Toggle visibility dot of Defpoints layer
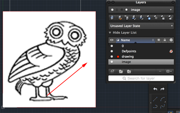The height and width of the screenshot is (113, 180). pyautogui.click(x=112, y=51)
